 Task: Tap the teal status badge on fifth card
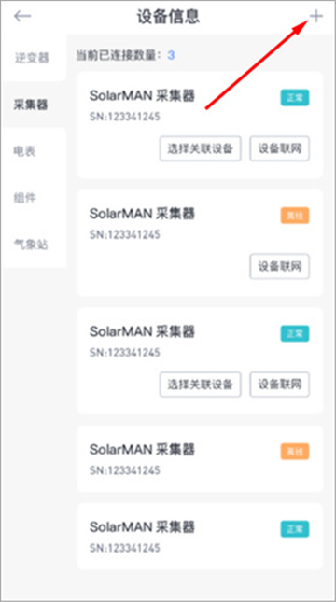click(295, 529)
